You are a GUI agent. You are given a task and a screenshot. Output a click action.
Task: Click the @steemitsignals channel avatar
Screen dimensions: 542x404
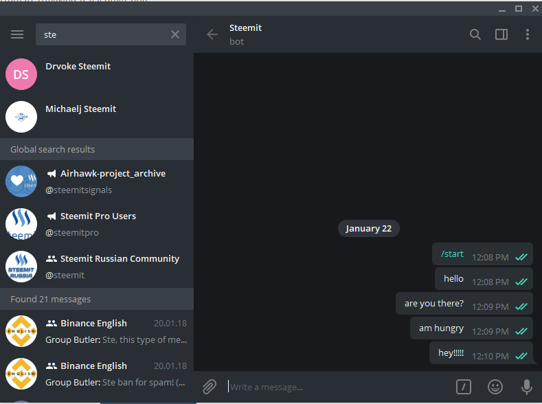click(x=21, y=181)
